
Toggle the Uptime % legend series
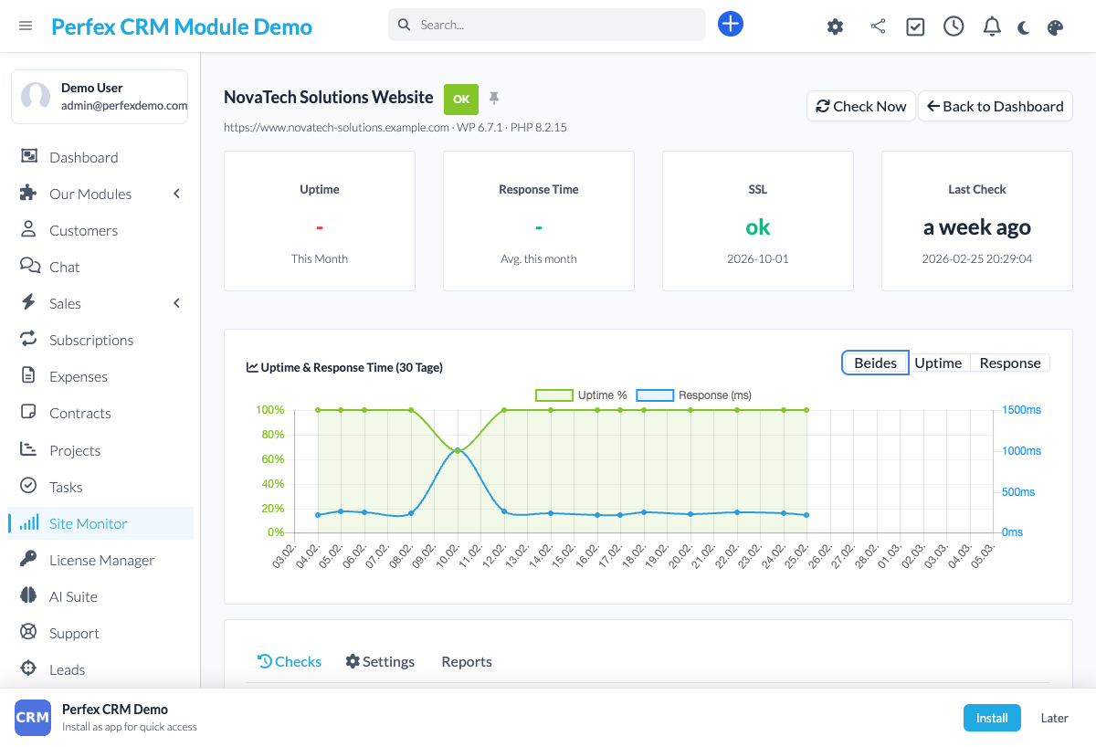(582, 395)
